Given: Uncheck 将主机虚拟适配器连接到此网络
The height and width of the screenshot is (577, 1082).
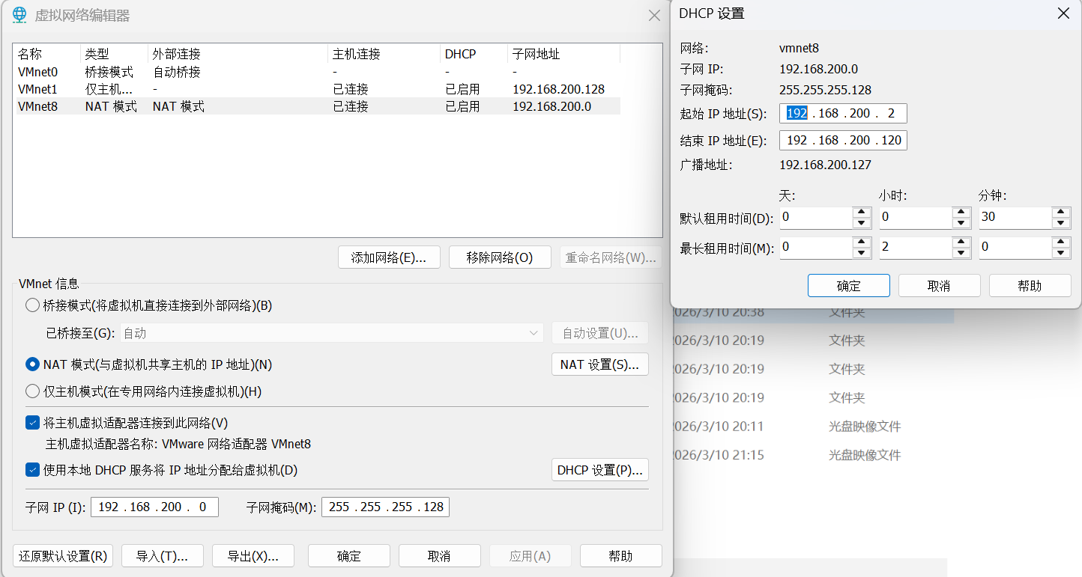Looking at the screenshot, I should tap(33, 423).
